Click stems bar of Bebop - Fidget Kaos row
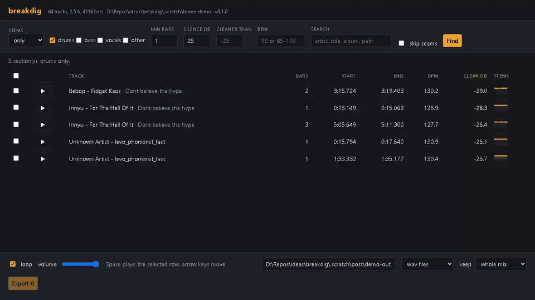535x300 pixels. coord(500,91)
